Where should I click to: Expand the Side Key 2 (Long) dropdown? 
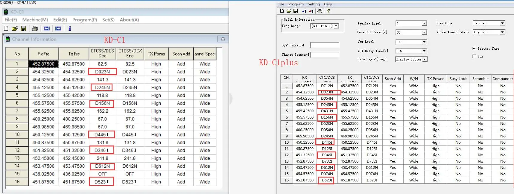point(424,59)
